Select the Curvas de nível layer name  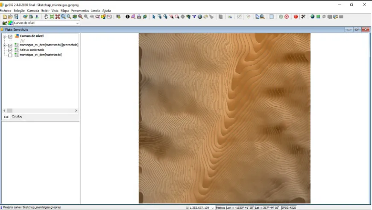coord(32,36)
